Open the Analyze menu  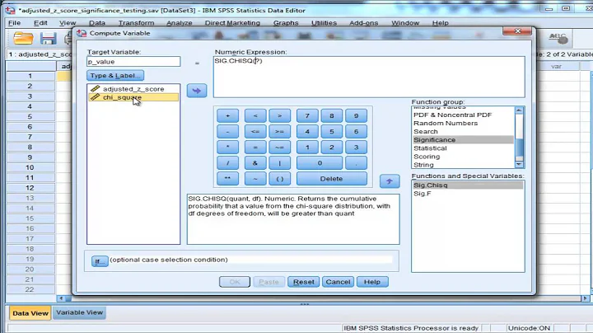click(x=180, y=23)
